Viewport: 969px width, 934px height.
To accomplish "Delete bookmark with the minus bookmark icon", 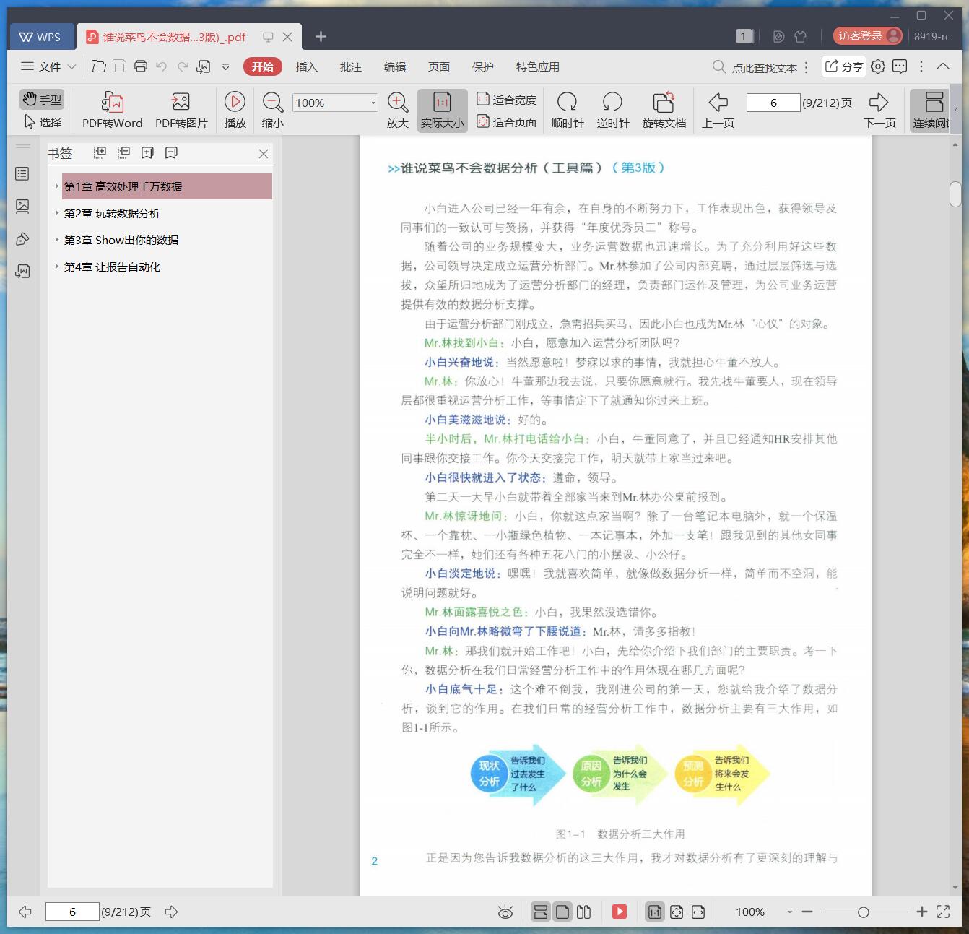I will click(171, 152).
